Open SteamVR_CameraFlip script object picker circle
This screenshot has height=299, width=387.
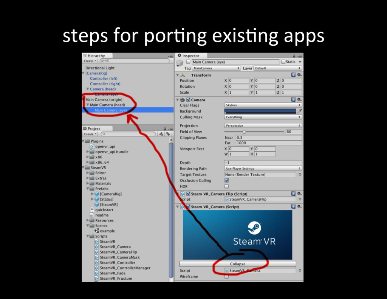pyautogui.click(x=300, y=199)
